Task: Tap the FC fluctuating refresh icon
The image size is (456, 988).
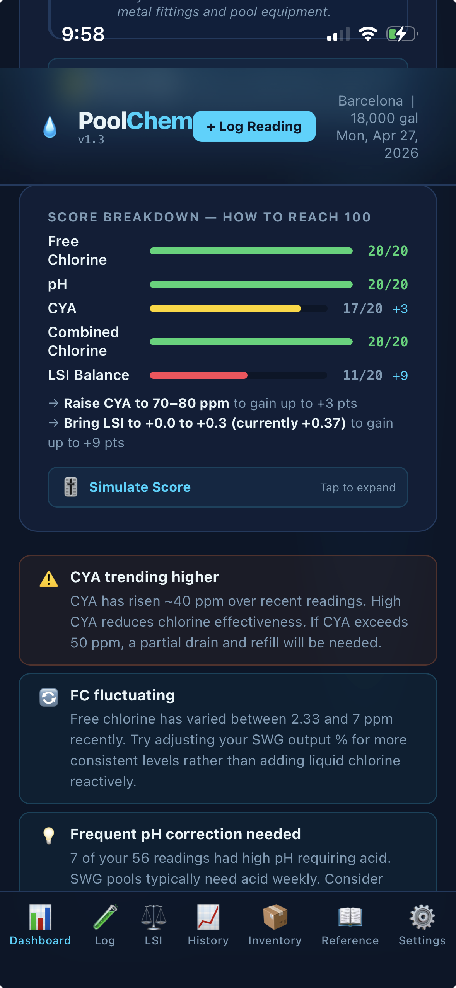Action: point(49,697)
